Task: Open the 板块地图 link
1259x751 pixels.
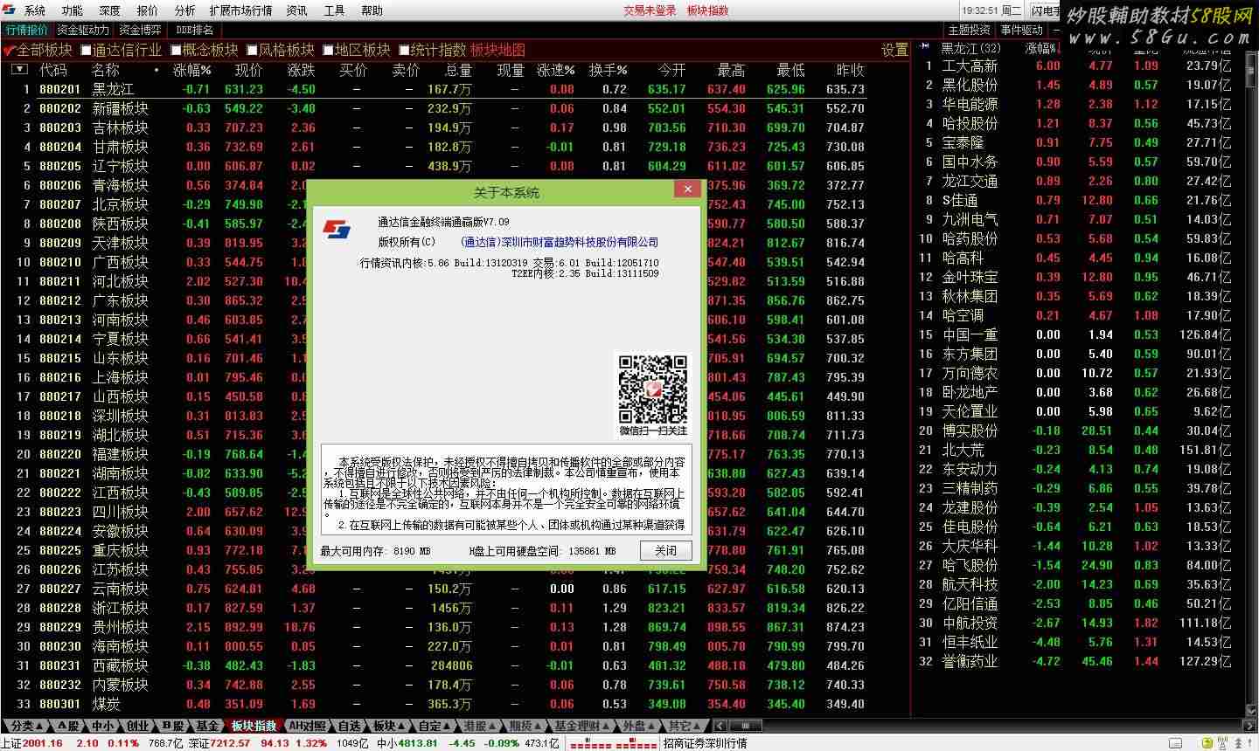Action: pyautogui.click(x=497, y=50)
